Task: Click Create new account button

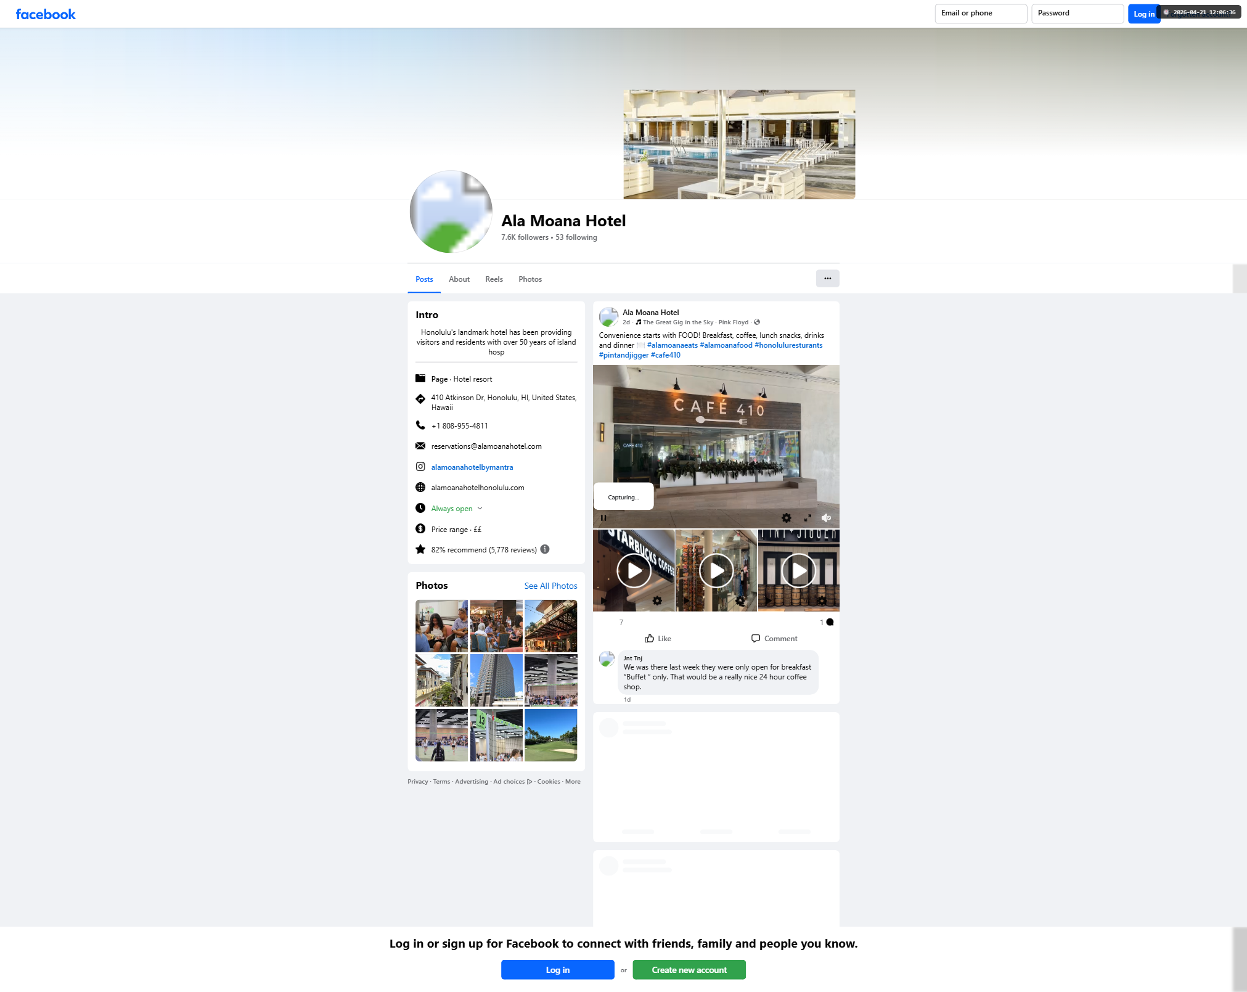Action: [x=689, y=970]
